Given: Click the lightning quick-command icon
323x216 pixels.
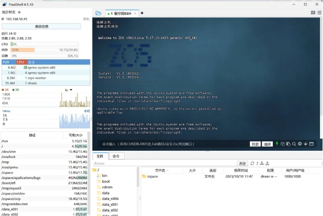Looking at the screenshot, I should coord(277,144).
